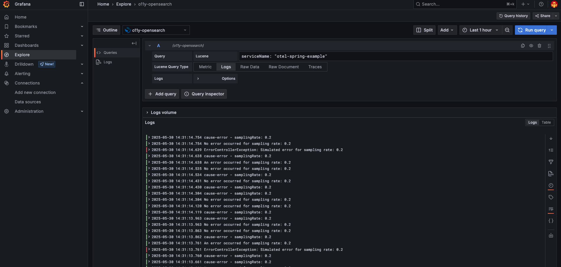Select Explore in the sidebar
The height and width of the screenshot is (267, 561).
click(39, 55)
